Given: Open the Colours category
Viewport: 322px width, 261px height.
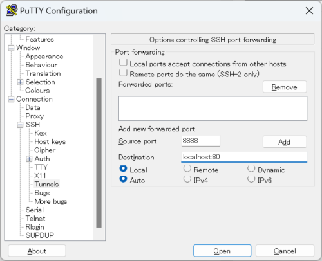Looking at the screenshot, I should coord(37,91).
